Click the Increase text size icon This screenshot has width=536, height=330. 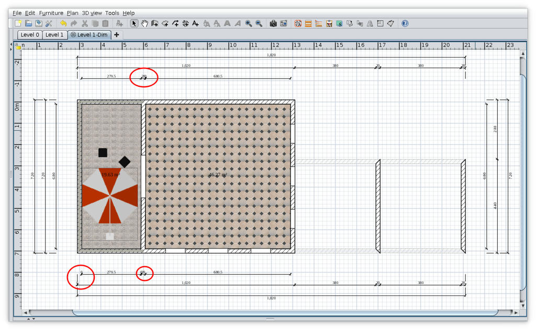tap(206, 24)
